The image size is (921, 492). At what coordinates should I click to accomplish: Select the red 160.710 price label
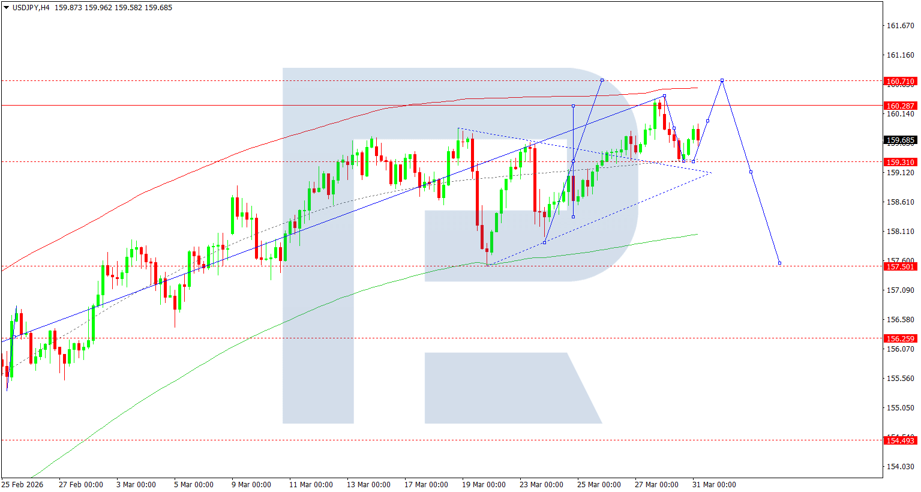click(x=900, y=81)
